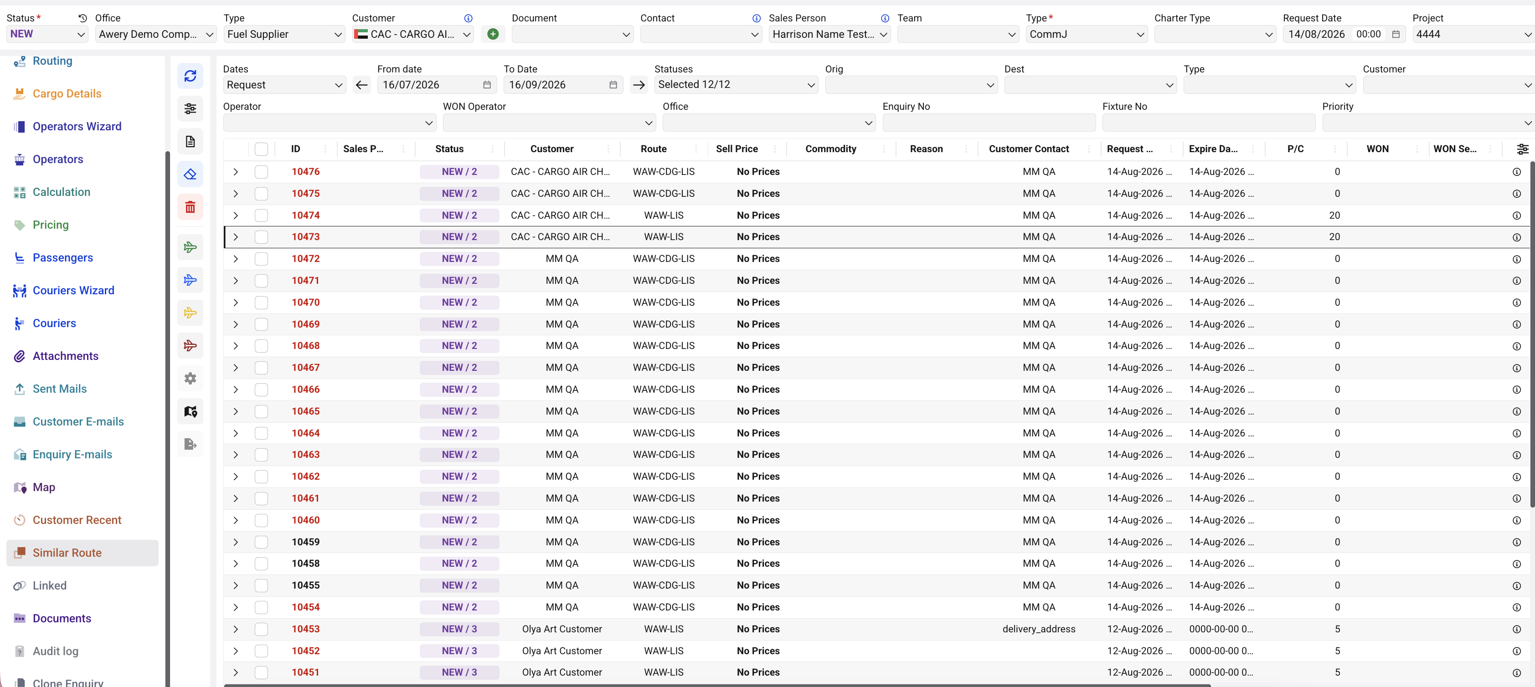Open the Sales Person dropdown
The width and height of the screenshot is (1535, 687).
click(x=829, y=34)
